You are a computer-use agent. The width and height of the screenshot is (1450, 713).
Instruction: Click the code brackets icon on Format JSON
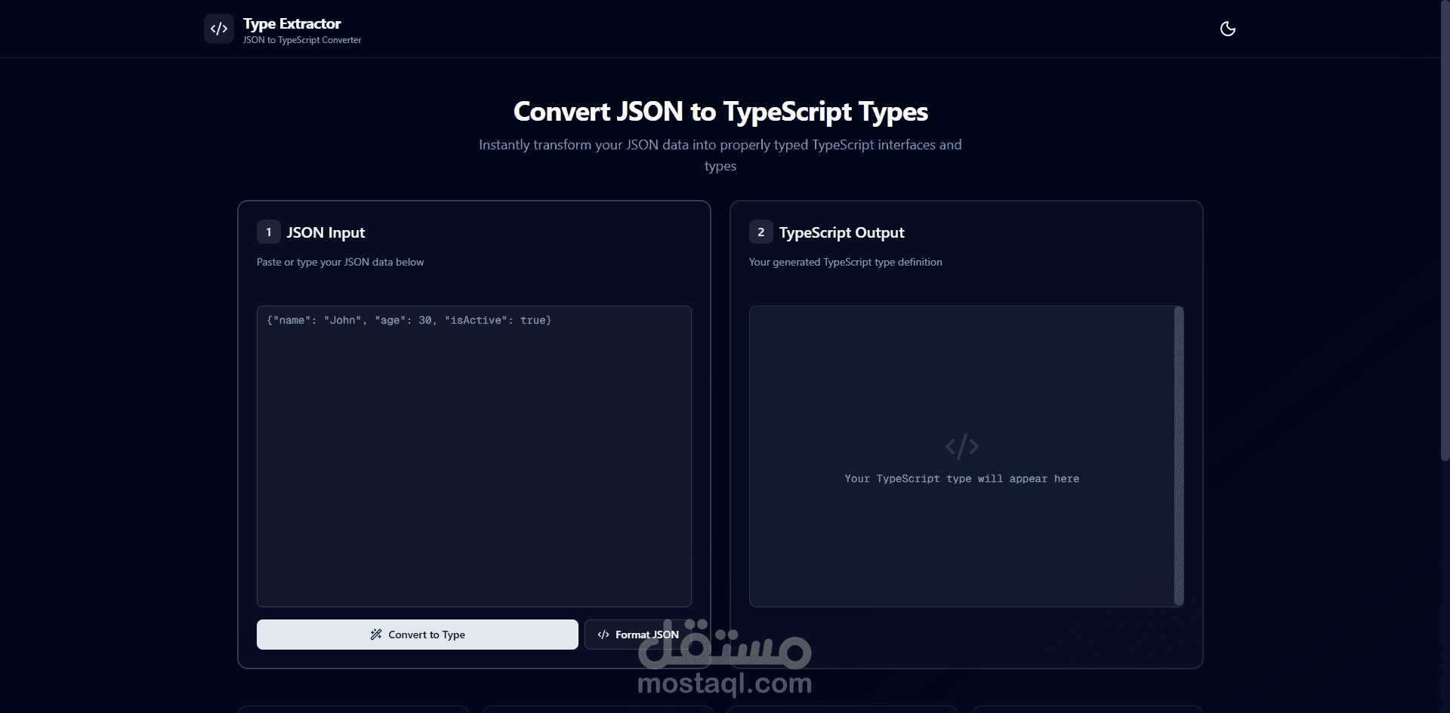[603, 635]
